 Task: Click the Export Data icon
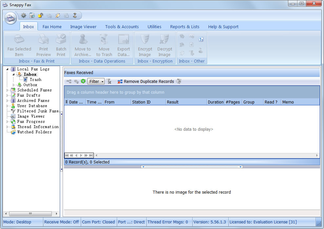coord(124,39)
